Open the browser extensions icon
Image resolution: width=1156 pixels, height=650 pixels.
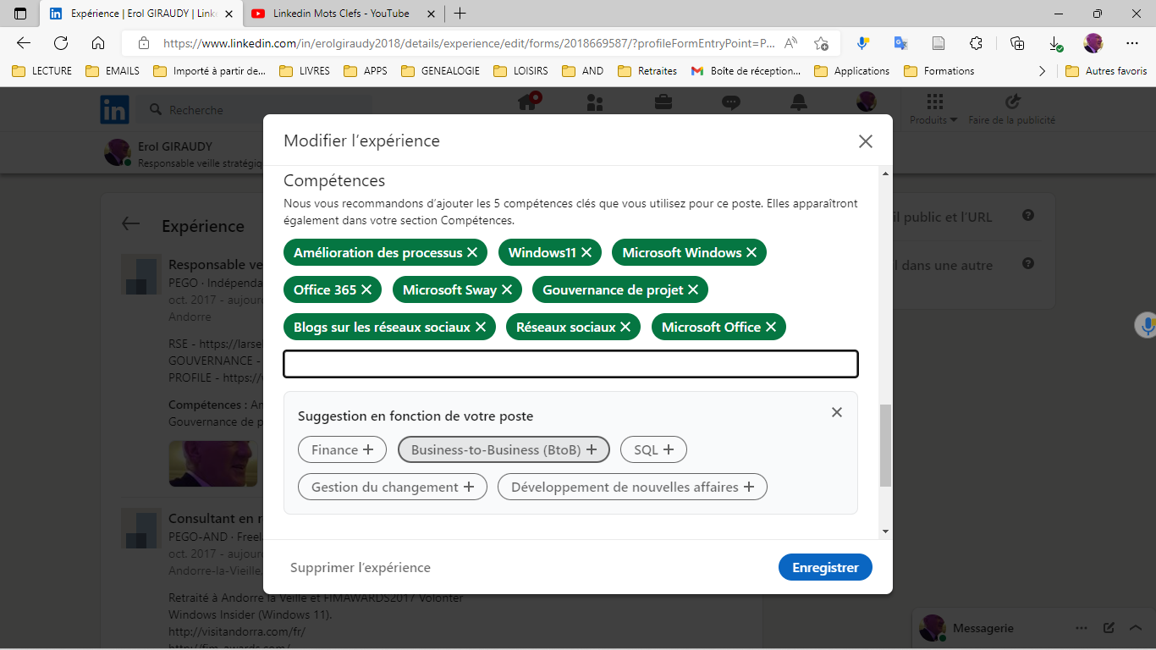(x=977, y=43)
